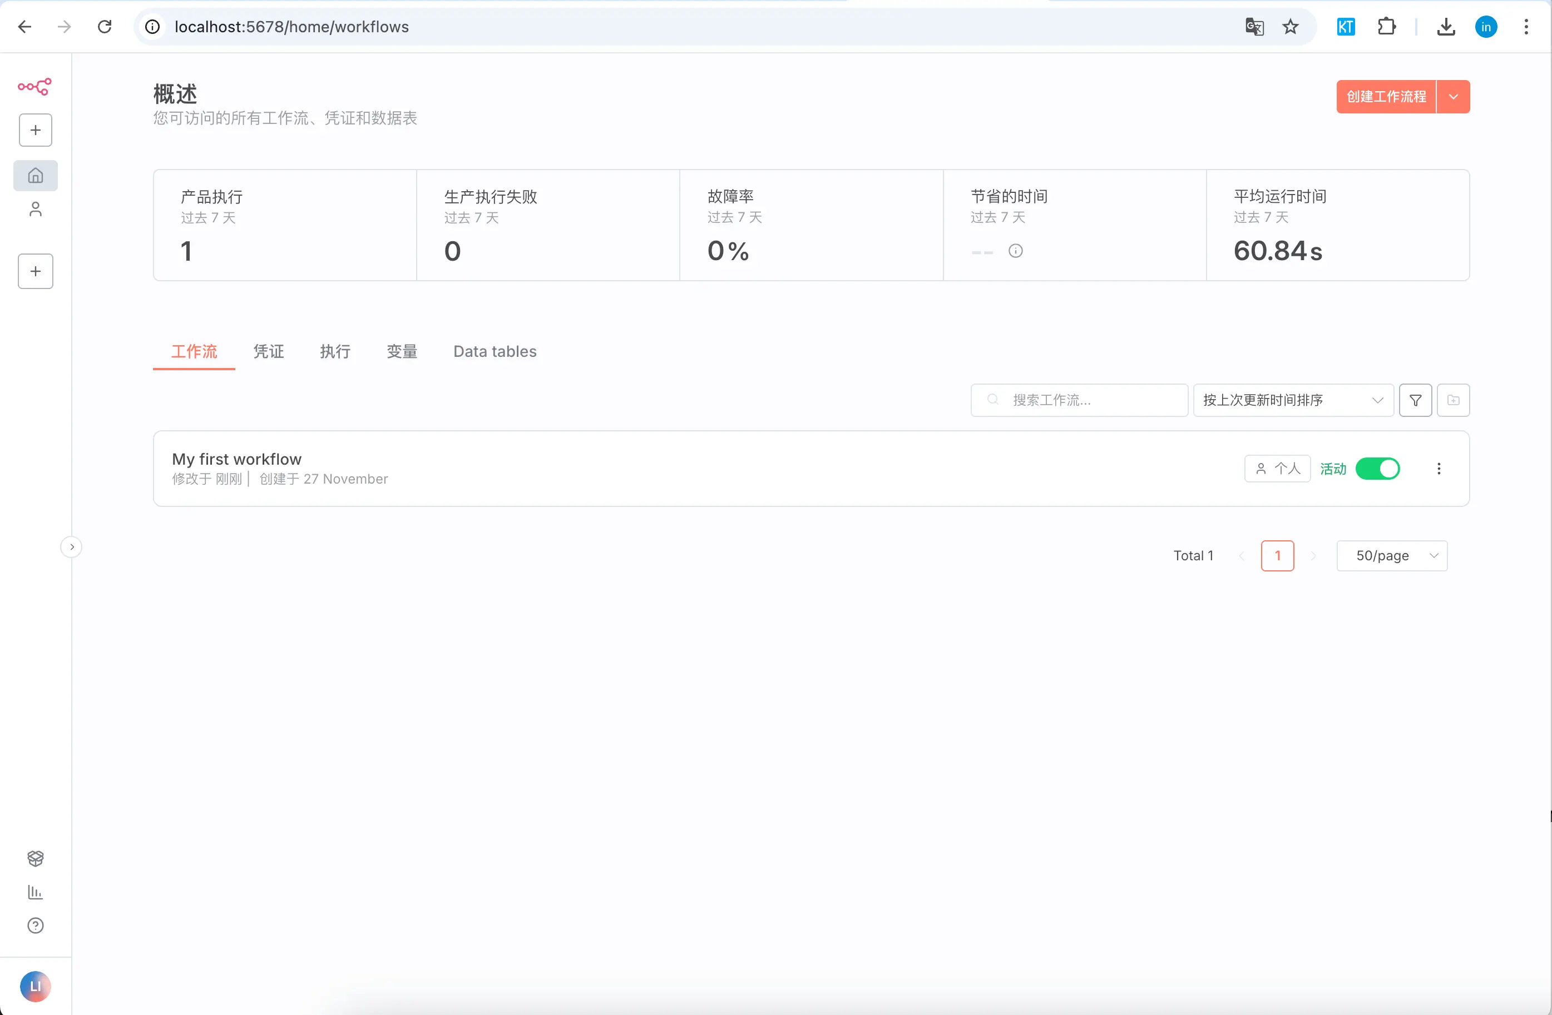Click the 创建工作流程 button
This screenshot has width=1552, height=1015.
[1386, 96]
